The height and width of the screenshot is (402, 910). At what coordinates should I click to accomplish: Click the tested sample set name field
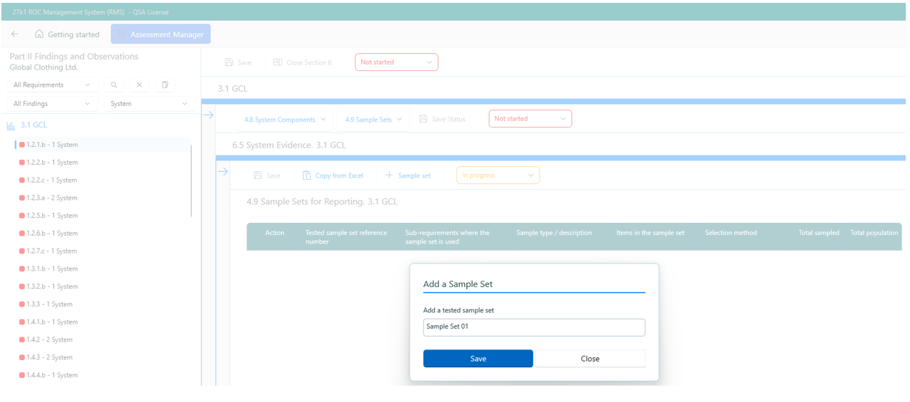[533, 327]
